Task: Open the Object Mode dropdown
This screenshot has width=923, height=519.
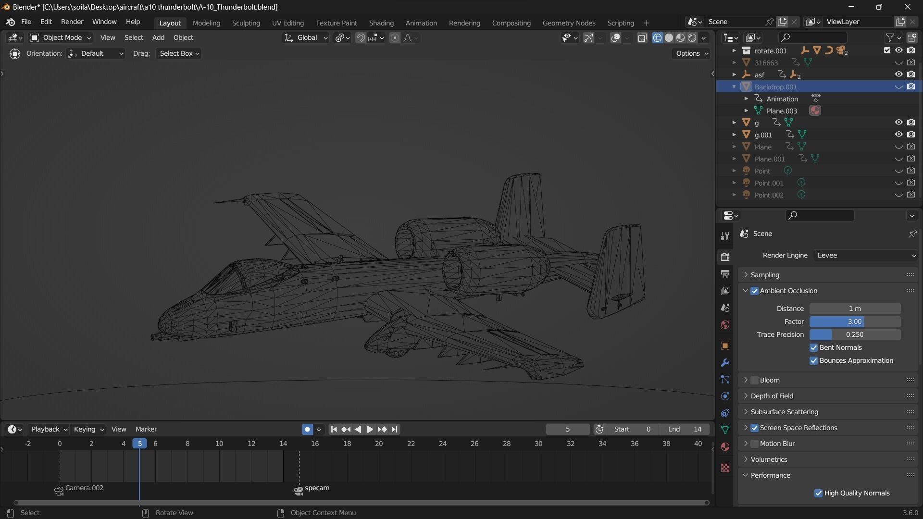Action: point(61,37)
